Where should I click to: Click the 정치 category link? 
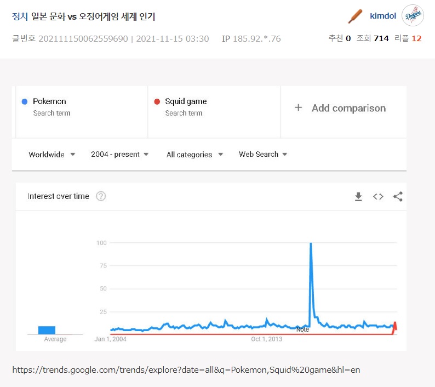19,16
